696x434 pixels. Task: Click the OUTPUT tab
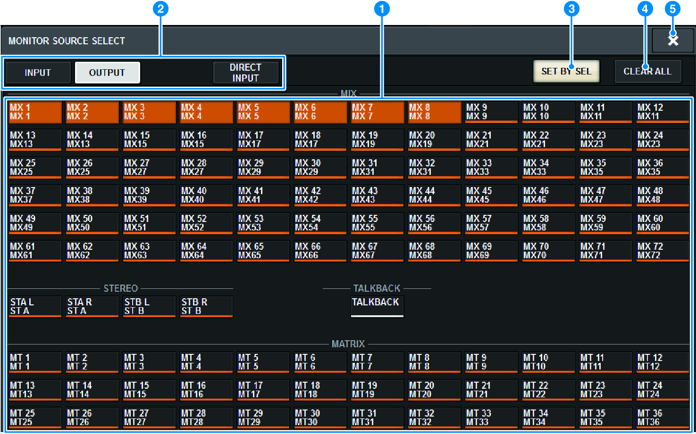pyautogui.click(x=107, y=72)
